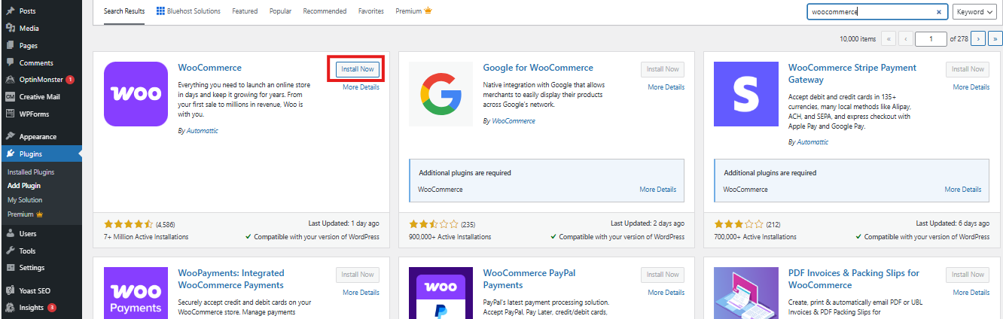Open the Keyword search type dropdown
This screenshot has height=319, width=1003.
[974, 12]
